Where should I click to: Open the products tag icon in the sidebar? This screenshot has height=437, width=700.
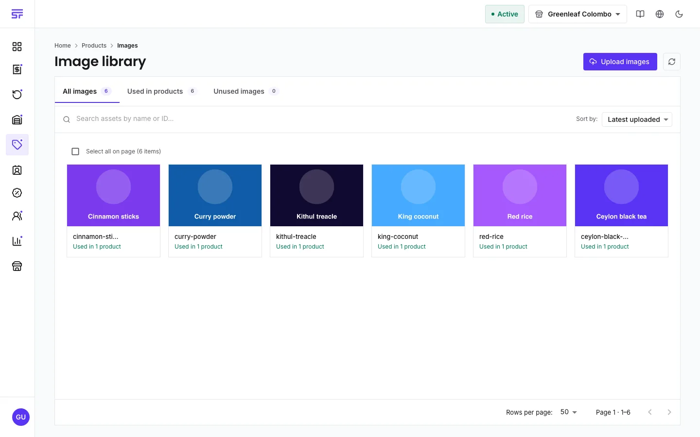17,145
